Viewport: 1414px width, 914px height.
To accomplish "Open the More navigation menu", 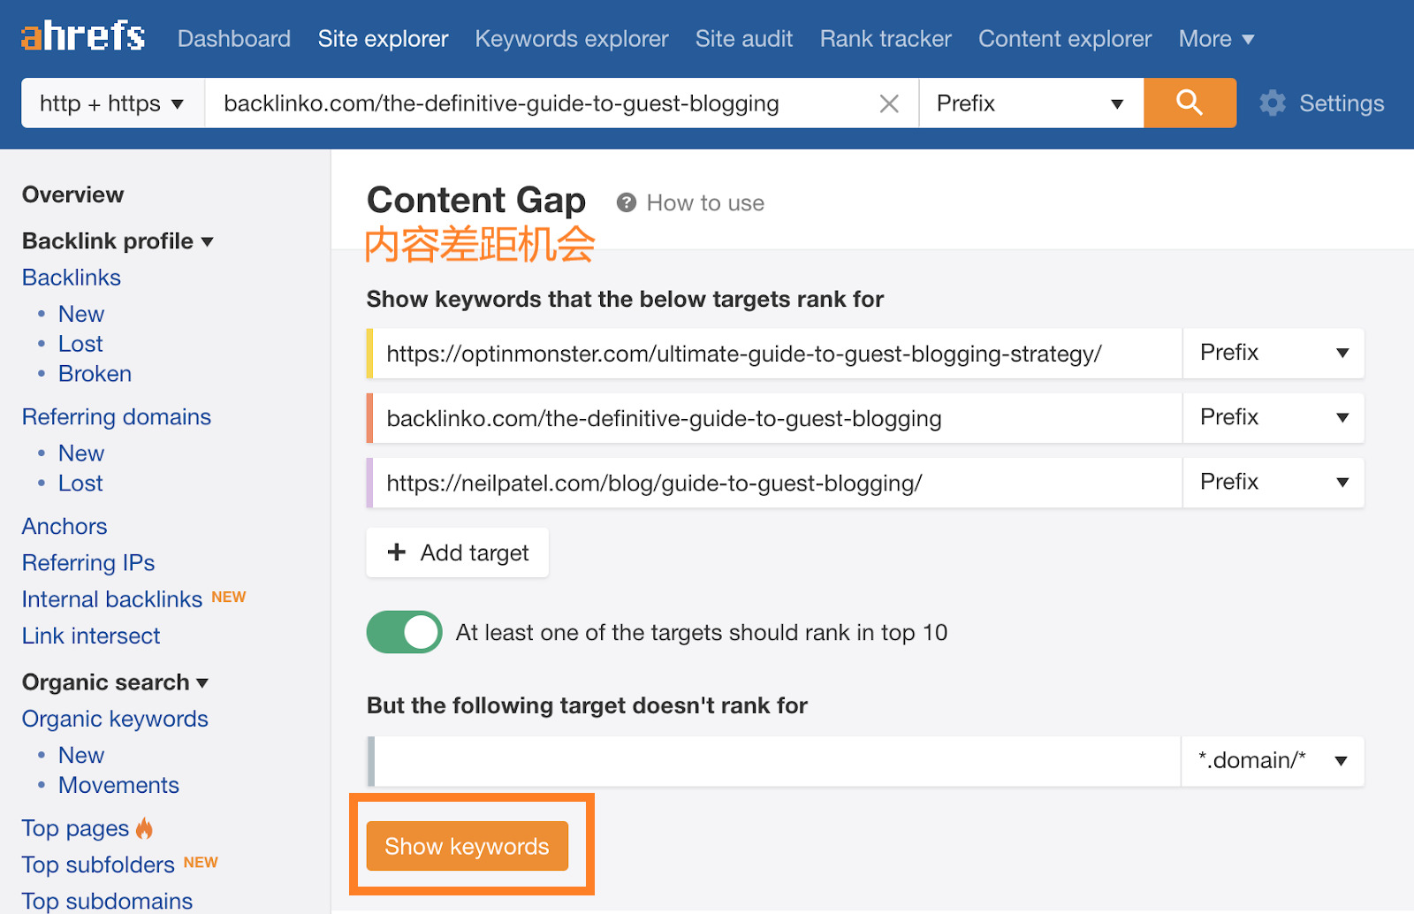I will coord(1215,39).
